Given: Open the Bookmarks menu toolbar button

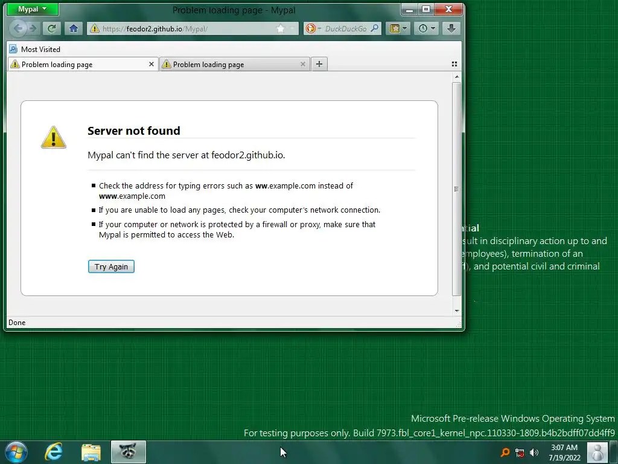Looking at the screenshot, I should pyautogui.click(x=398, y=28).
